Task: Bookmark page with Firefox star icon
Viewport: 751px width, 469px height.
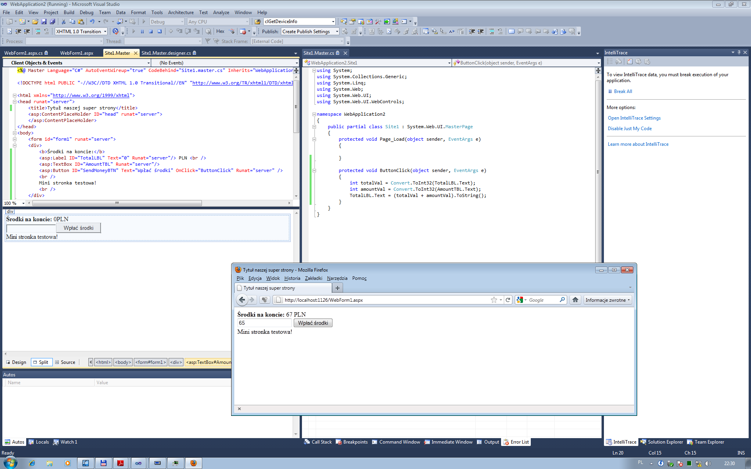Action: 494,300
